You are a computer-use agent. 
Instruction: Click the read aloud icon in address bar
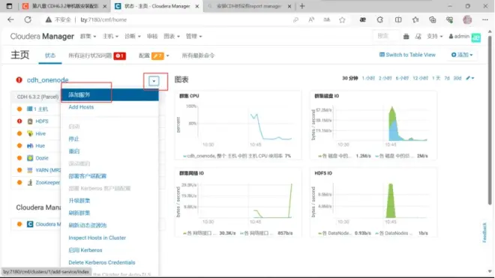311,20
